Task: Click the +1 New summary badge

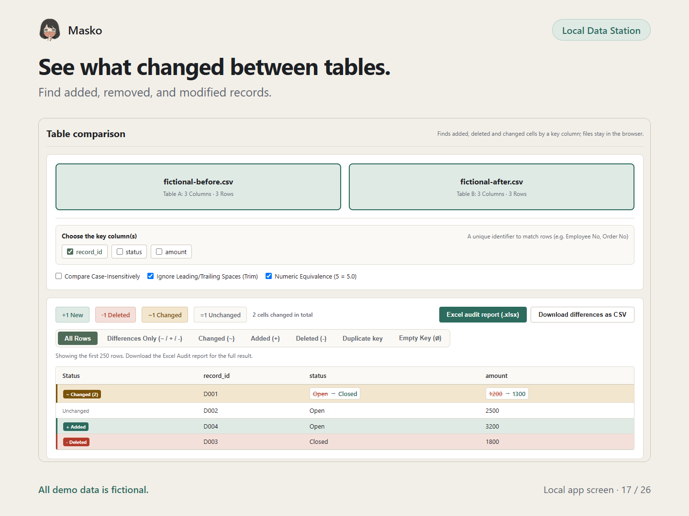Action: [x=73, y=315]
